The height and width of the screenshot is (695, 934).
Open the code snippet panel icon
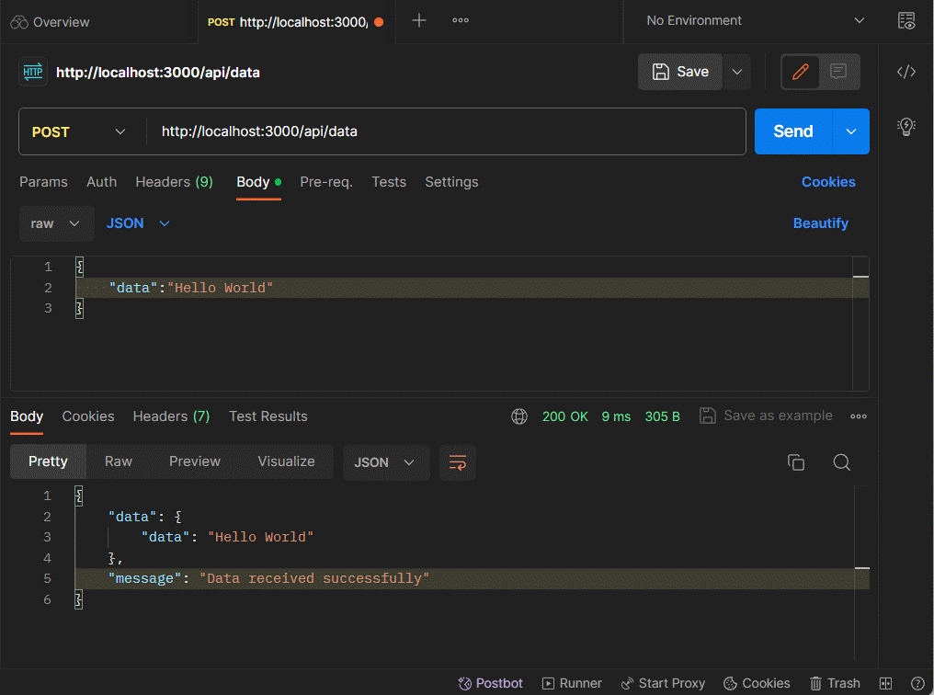coord(906,72)
